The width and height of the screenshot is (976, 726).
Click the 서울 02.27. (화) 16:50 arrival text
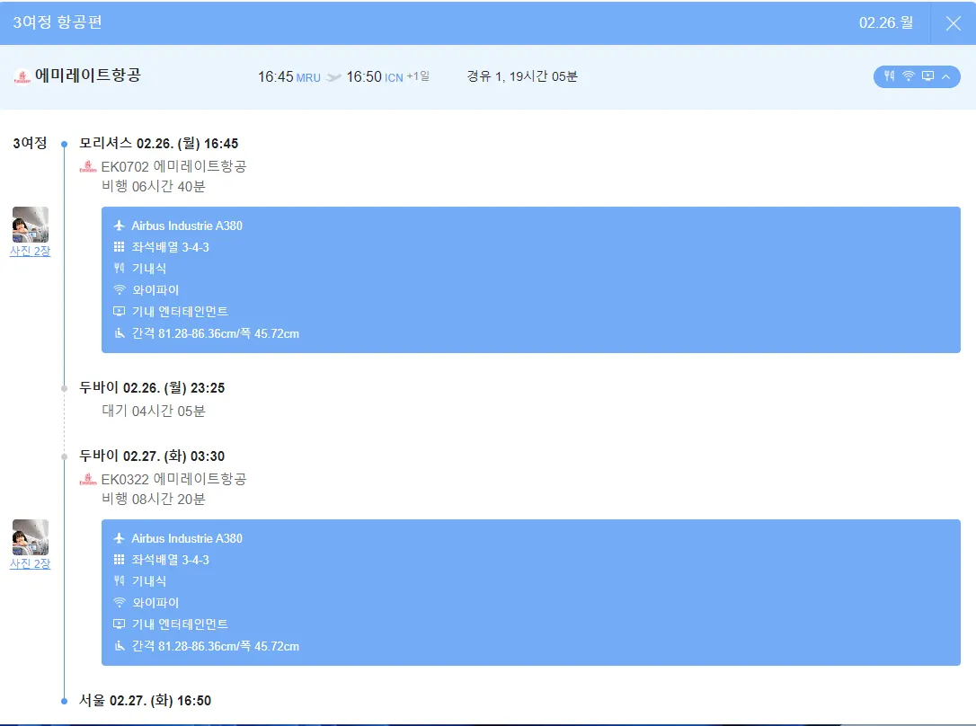click(x=145, y=701)
